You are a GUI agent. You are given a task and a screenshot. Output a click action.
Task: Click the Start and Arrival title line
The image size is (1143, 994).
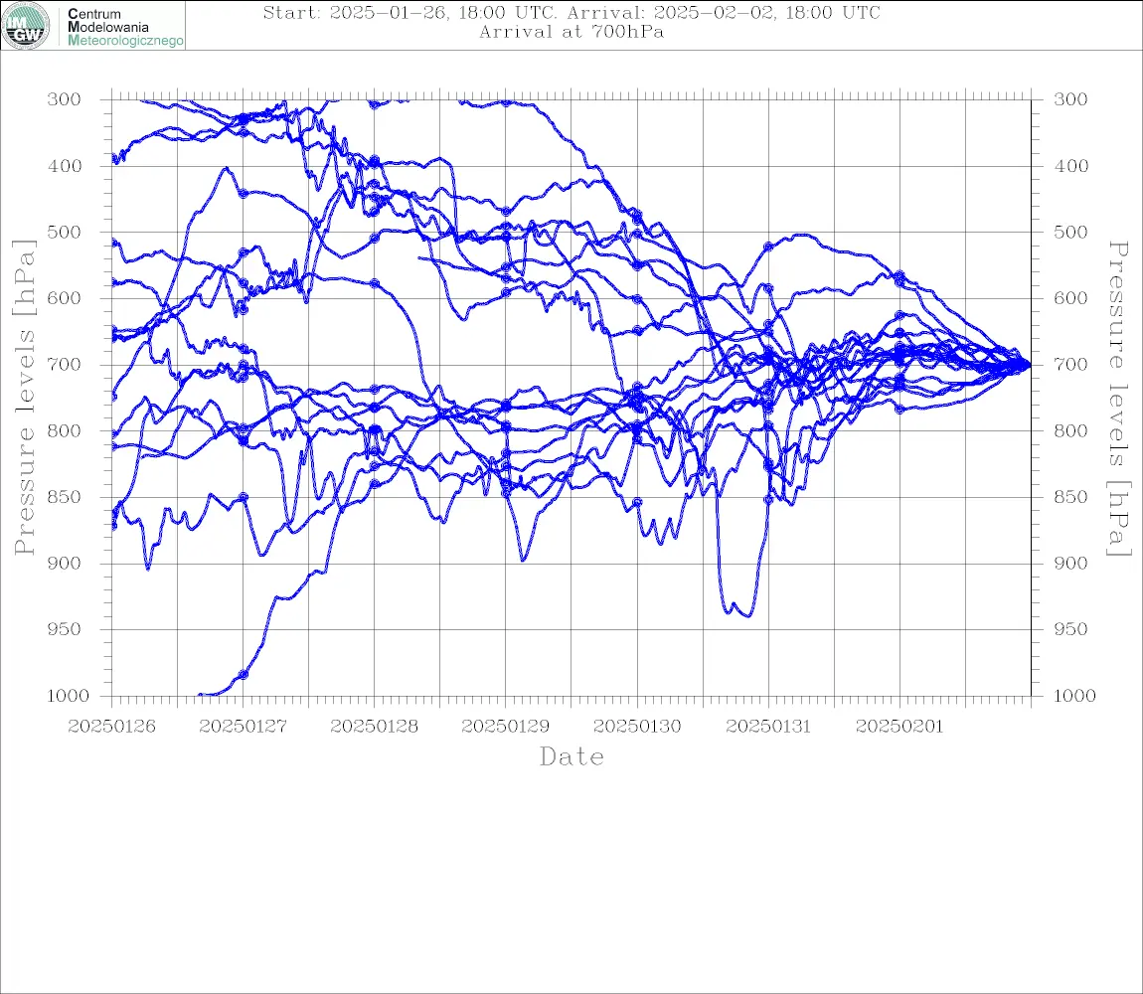coord(571,12)
